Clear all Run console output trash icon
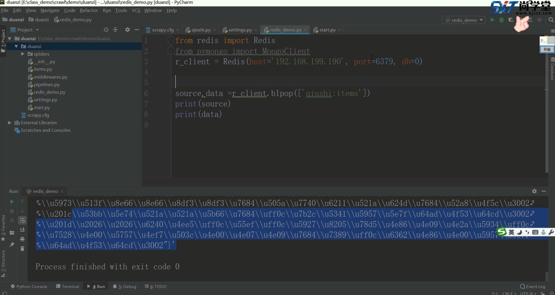Viewport: 555px width, 295px height. click(x=22, y=249)
